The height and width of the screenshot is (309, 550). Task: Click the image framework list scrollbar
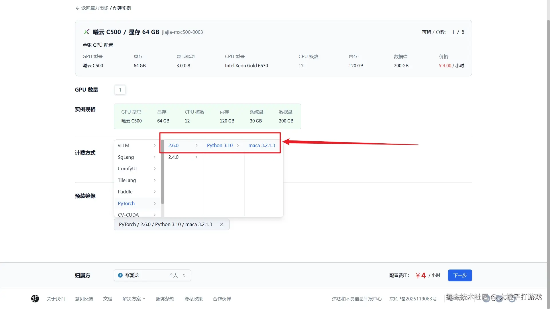point(162,172)
